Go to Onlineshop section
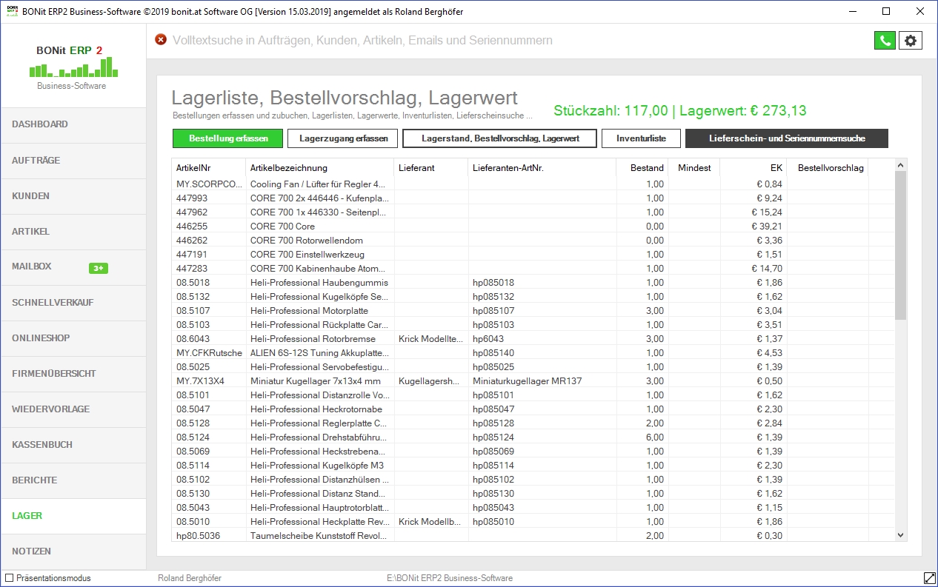The image size is (938, 587). click(73, 338)
